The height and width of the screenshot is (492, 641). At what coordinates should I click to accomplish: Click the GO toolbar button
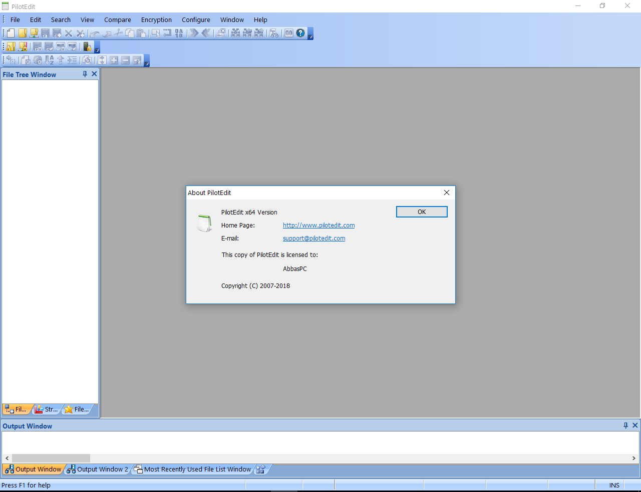[x=289, y=33]
